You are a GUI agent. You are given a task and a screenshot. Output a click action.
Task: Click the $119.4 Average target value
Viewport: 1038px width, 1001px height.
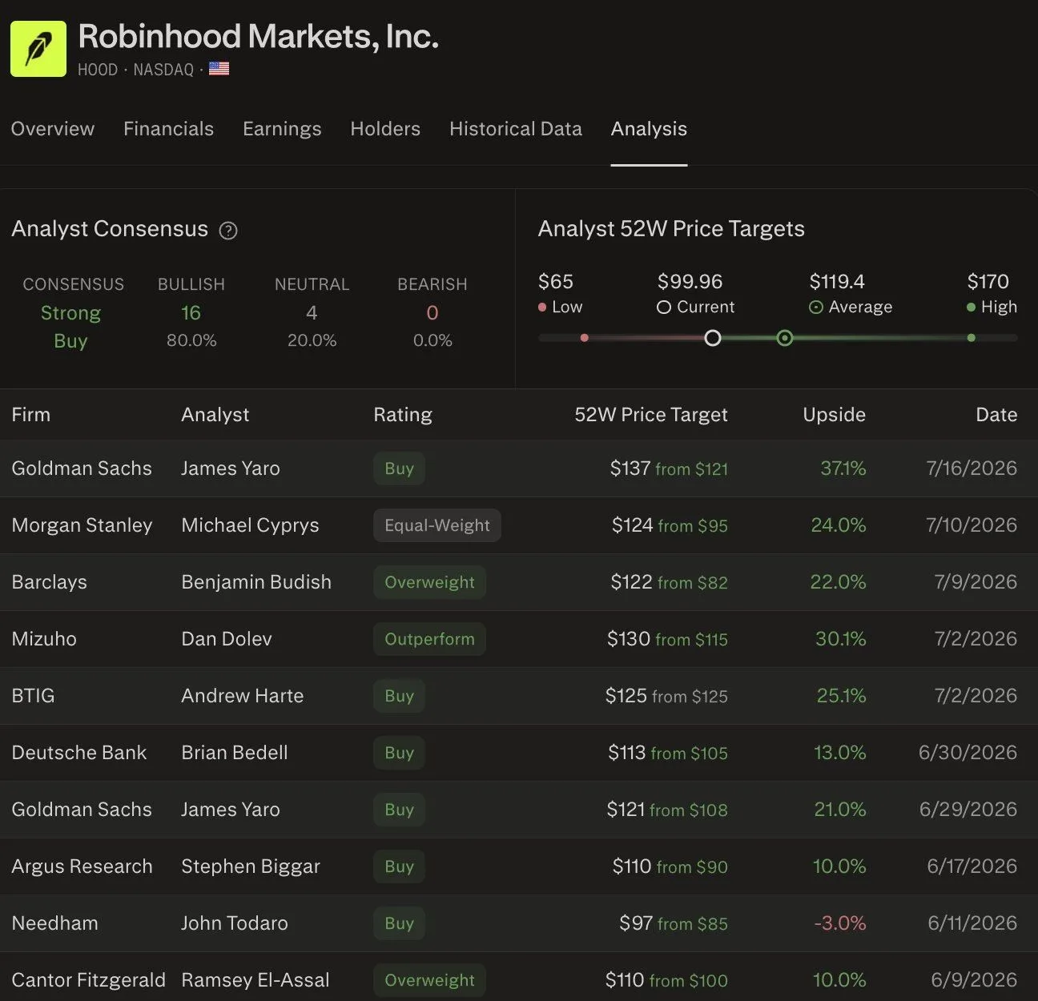tap(837, 282)
